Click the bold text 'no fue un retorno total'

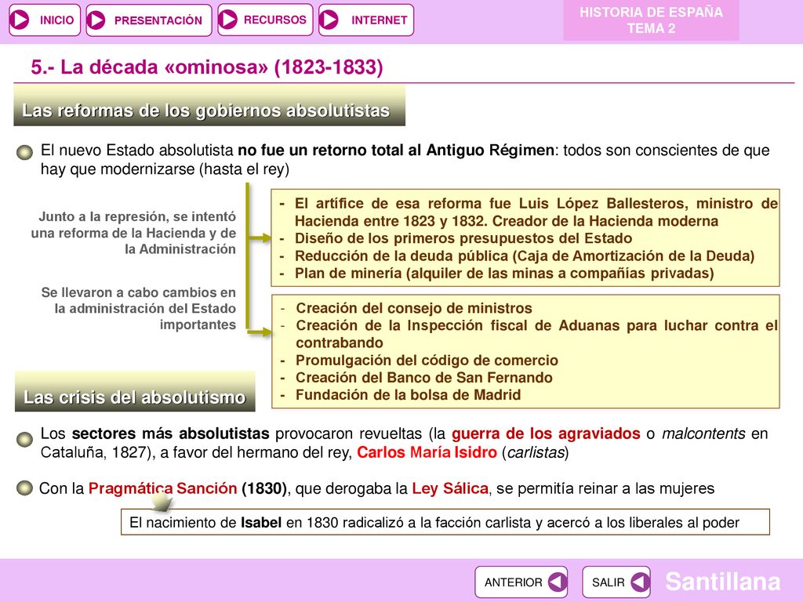pos(396,150)
